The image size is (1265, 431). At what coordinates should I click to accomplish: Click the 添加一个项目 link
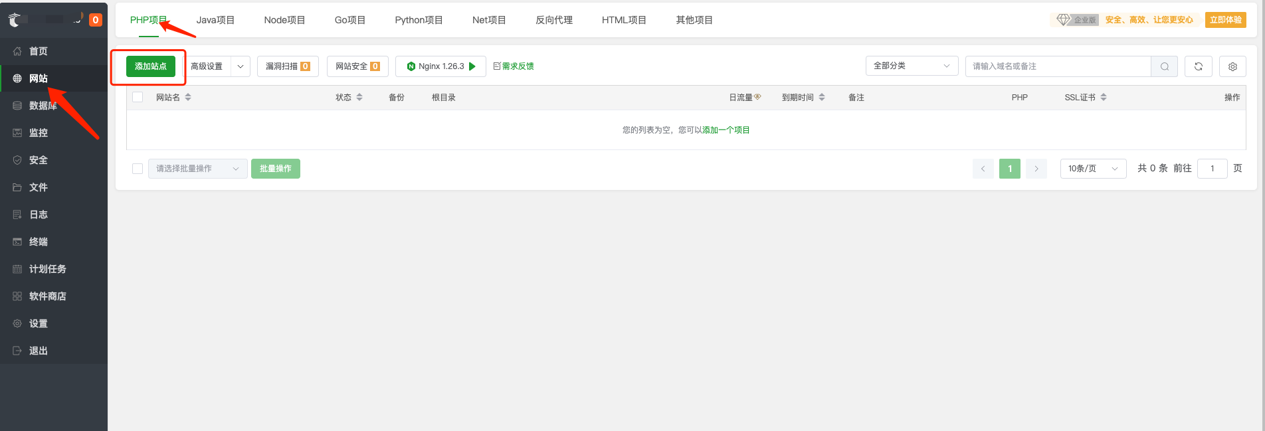click(726, 130)
